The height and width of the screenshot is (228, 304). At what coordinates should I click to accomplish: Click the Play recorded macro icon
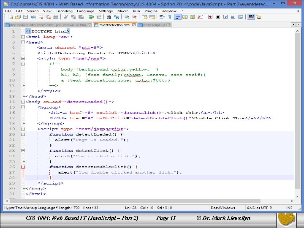coord(225,17)
